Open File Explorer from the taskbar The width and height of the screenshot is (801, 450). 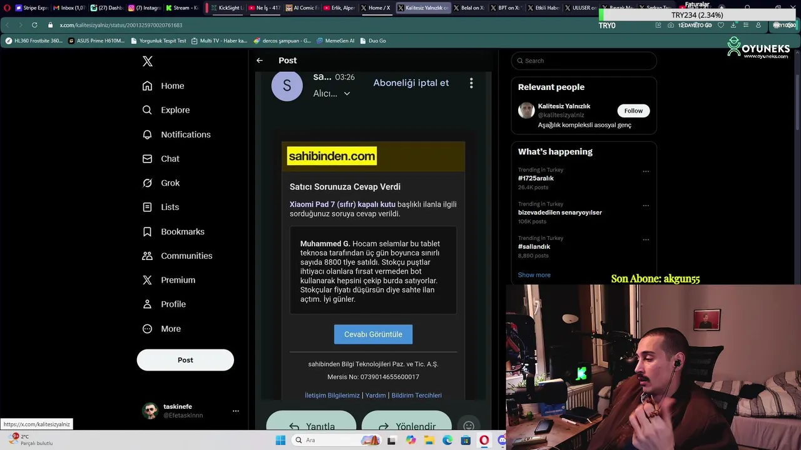(x=429, y=440)
